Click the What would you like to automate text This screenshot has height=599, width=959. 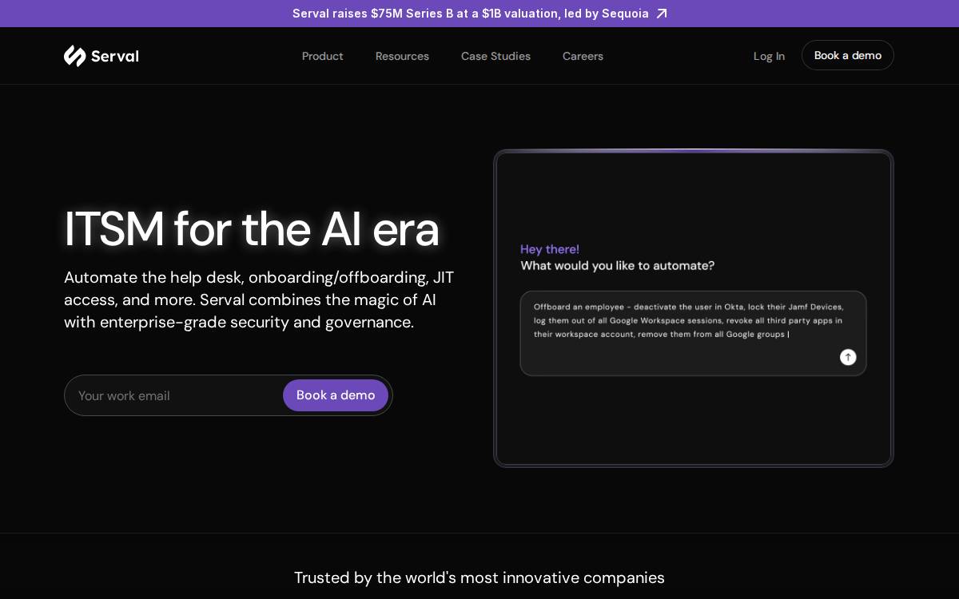618,265
